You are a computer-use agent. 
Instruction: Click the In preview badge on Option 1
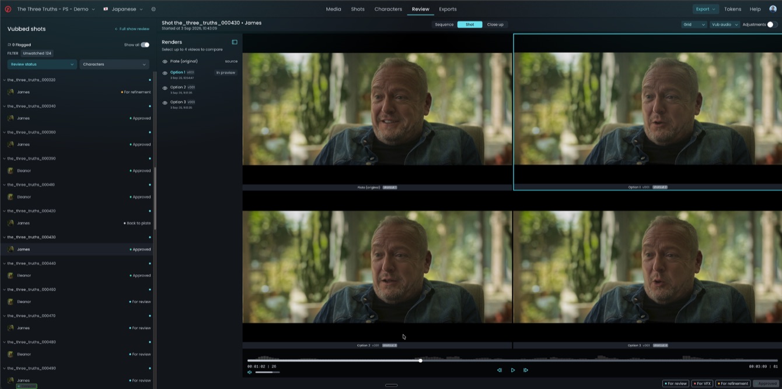click(226, 73)
